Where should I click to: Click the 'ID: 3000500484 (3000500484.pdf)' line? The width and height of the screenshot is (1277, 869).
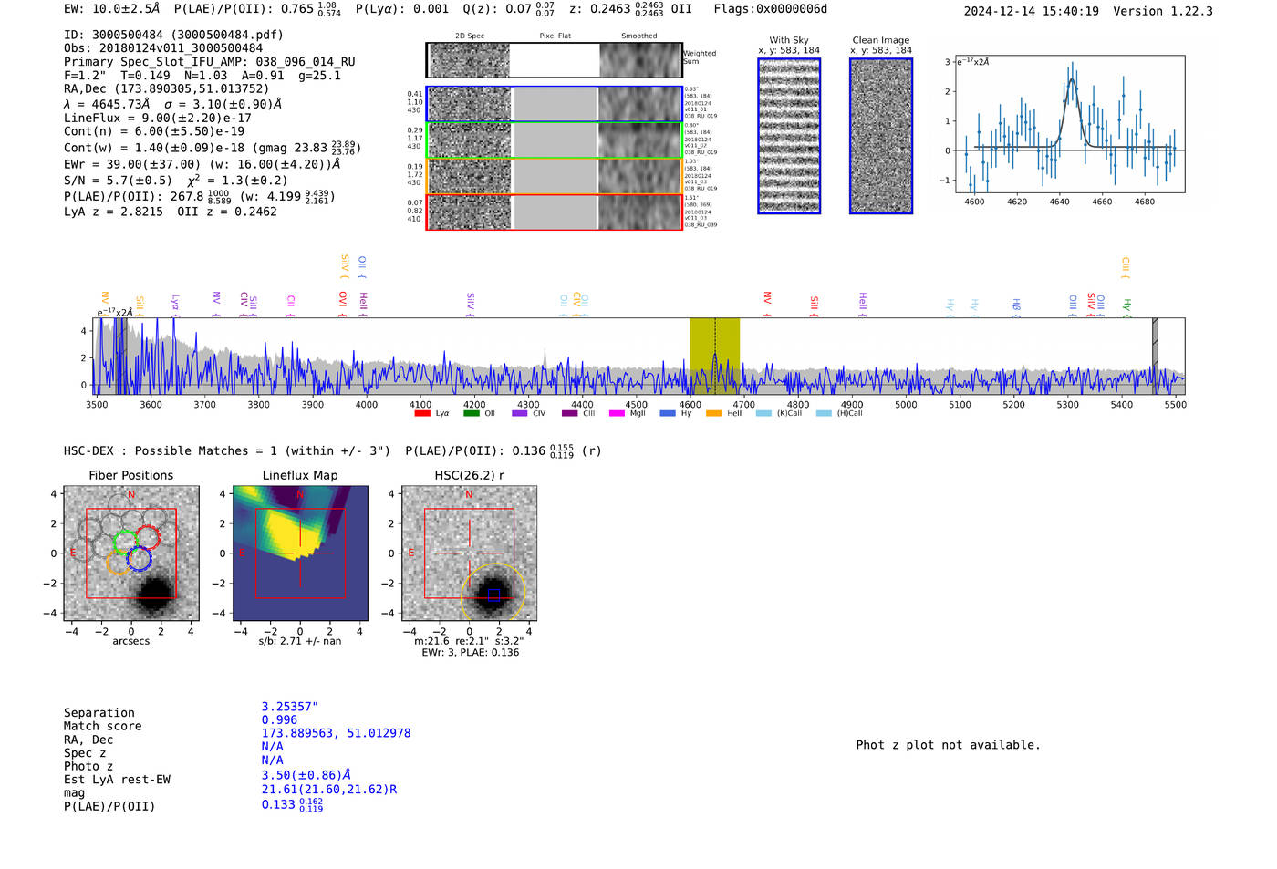tap(173, 35)
